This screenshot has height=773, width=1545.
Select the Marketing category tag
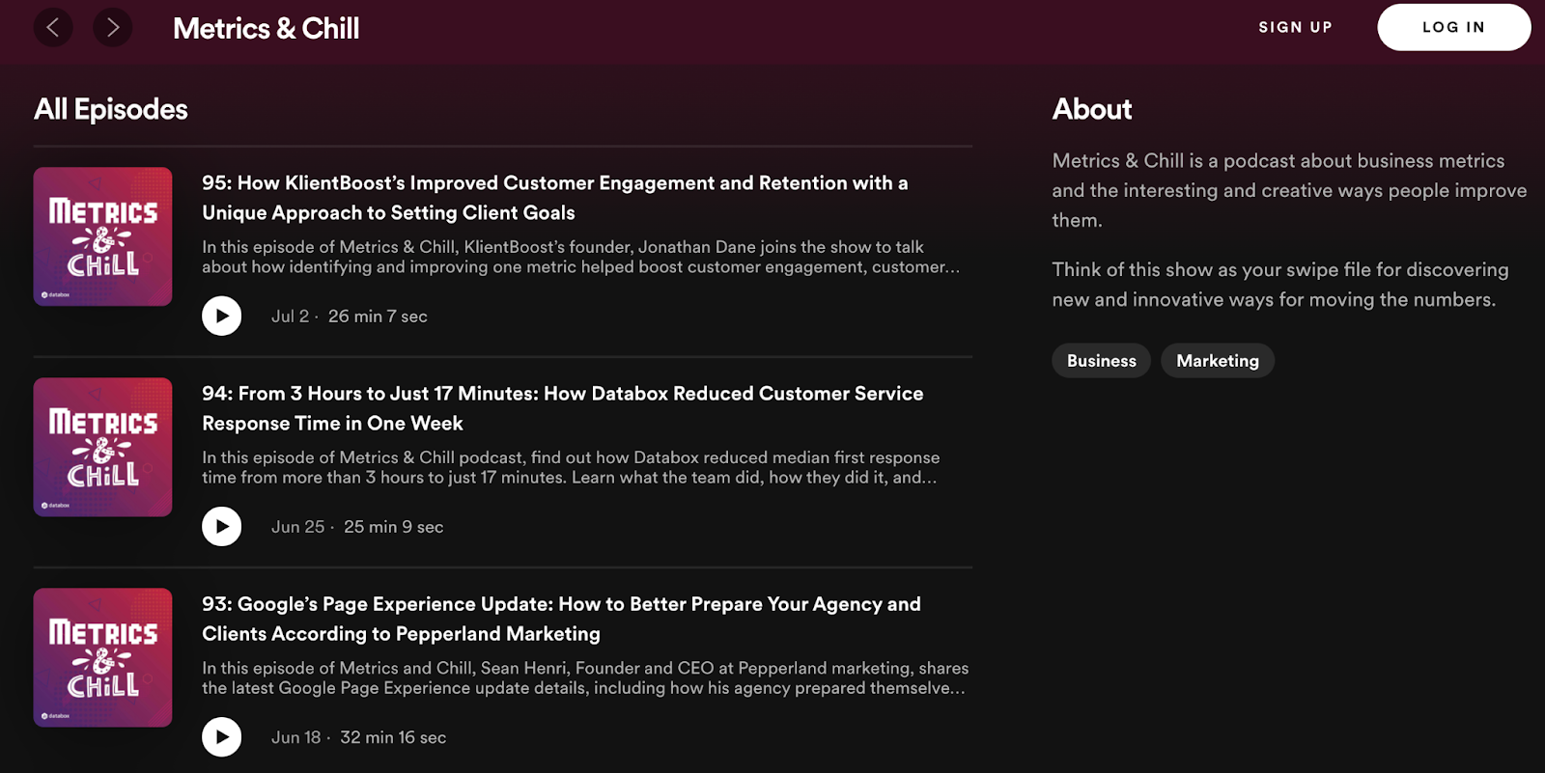tap(1218, 361)
